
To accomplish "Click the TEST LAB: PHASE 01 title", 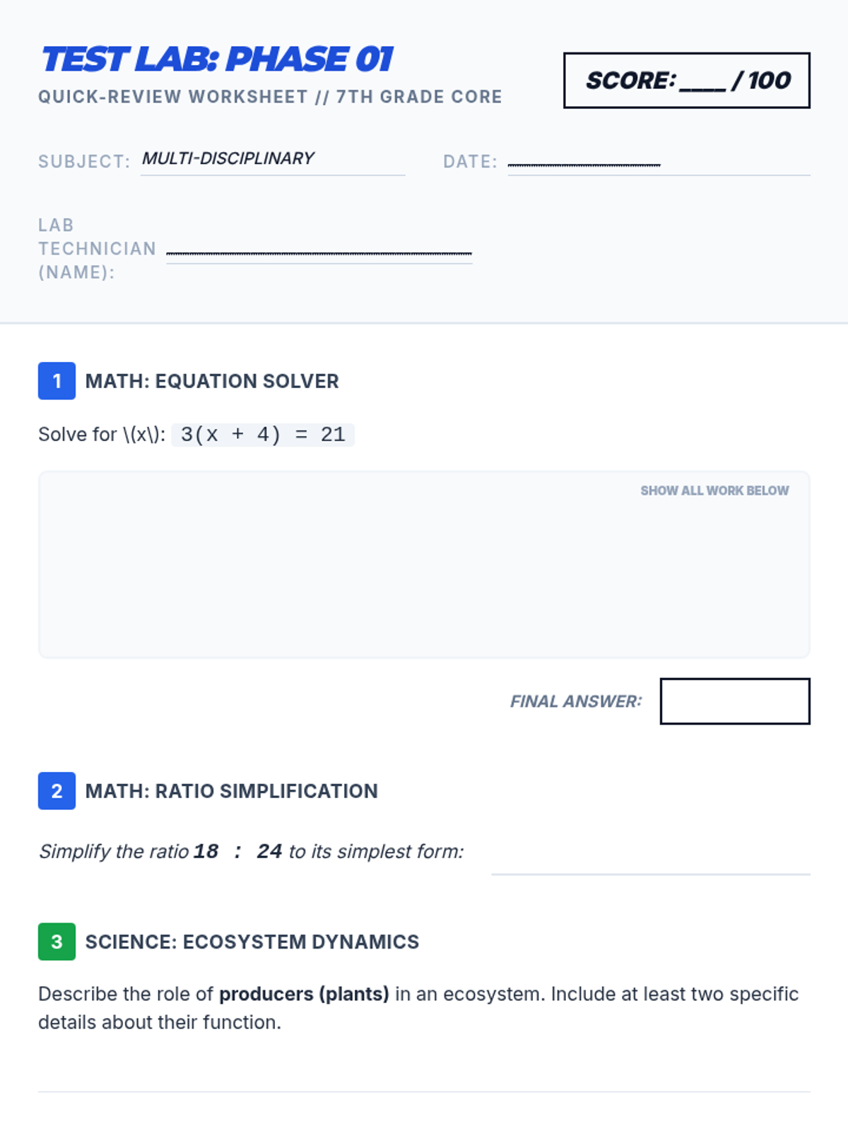I will tap(217, 59).
